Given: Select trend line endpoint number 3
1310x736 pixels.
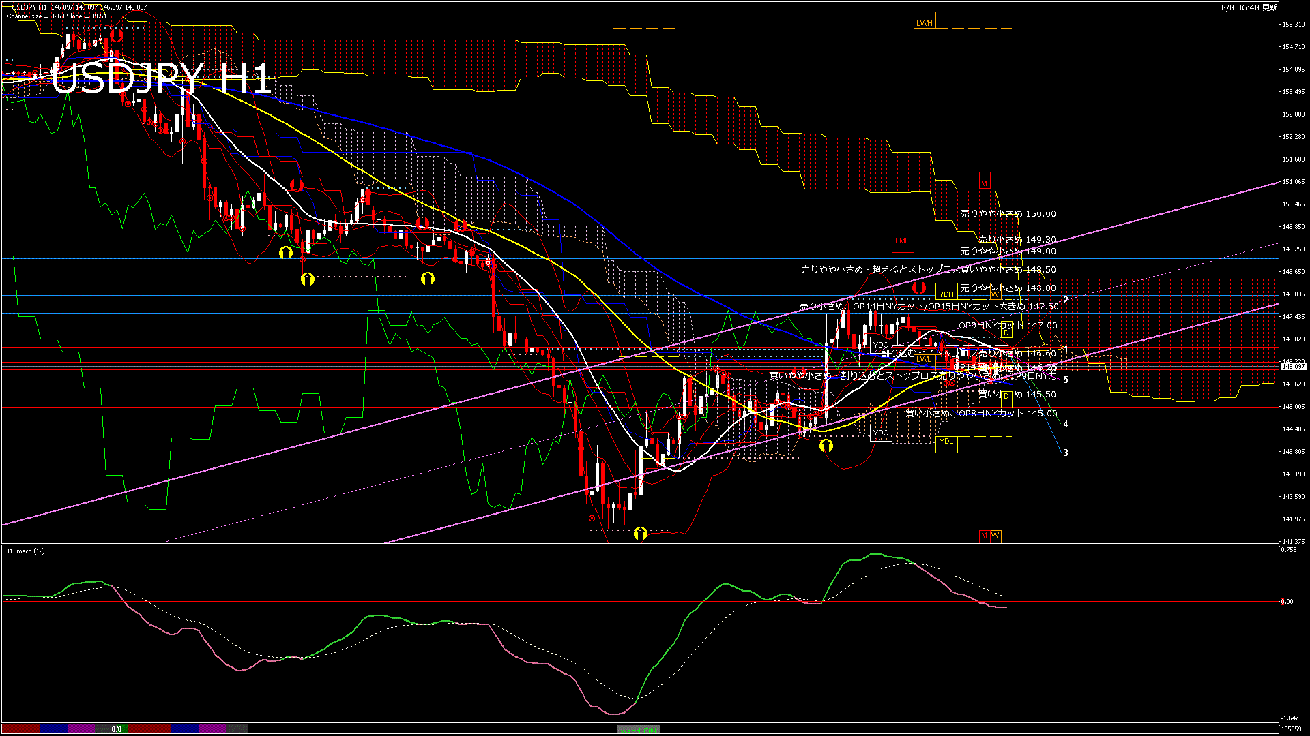Looking at the screenshot, I should click(1066, 453).
